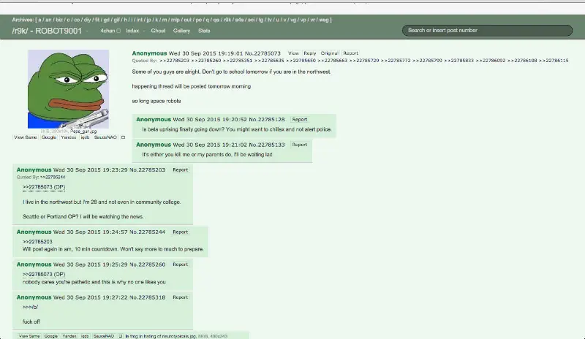Search the image with Yandex button
The width and height of the screenshot is (585, 339).
[x=69, y=137]
